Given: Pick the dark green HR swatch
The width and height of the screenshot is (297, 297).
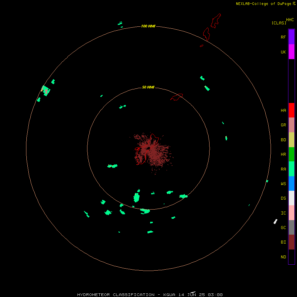Looking at the screenshot, I should 291,154.
